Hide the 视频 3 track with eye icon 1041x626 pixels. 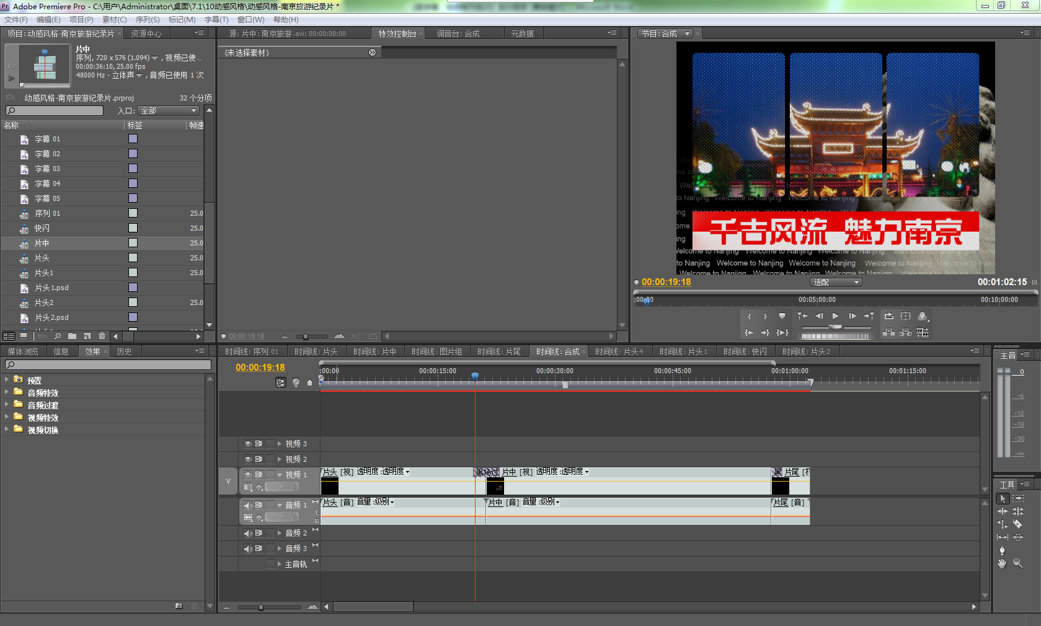click(x=248, y=444)
